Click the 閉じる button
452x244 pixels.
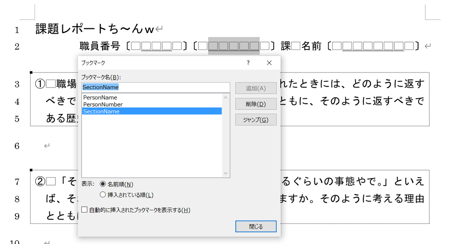point(256,226)
